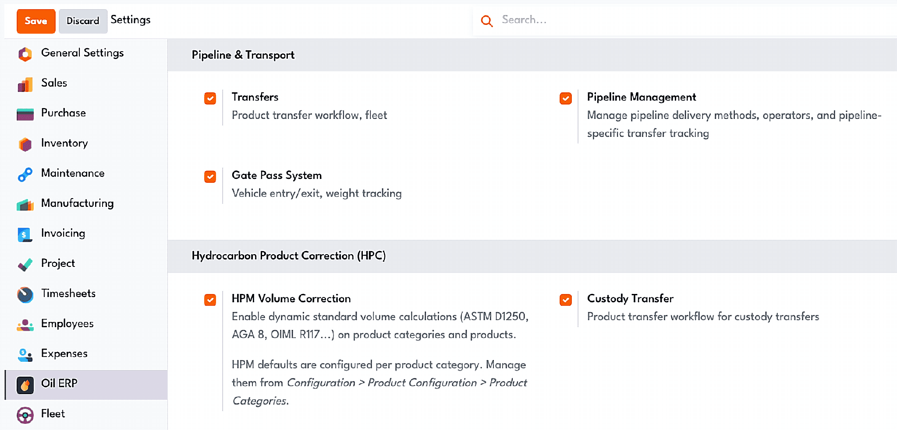The image size is (897, 430).
Task: Click the Employees people icon
Action: [25, 325]
